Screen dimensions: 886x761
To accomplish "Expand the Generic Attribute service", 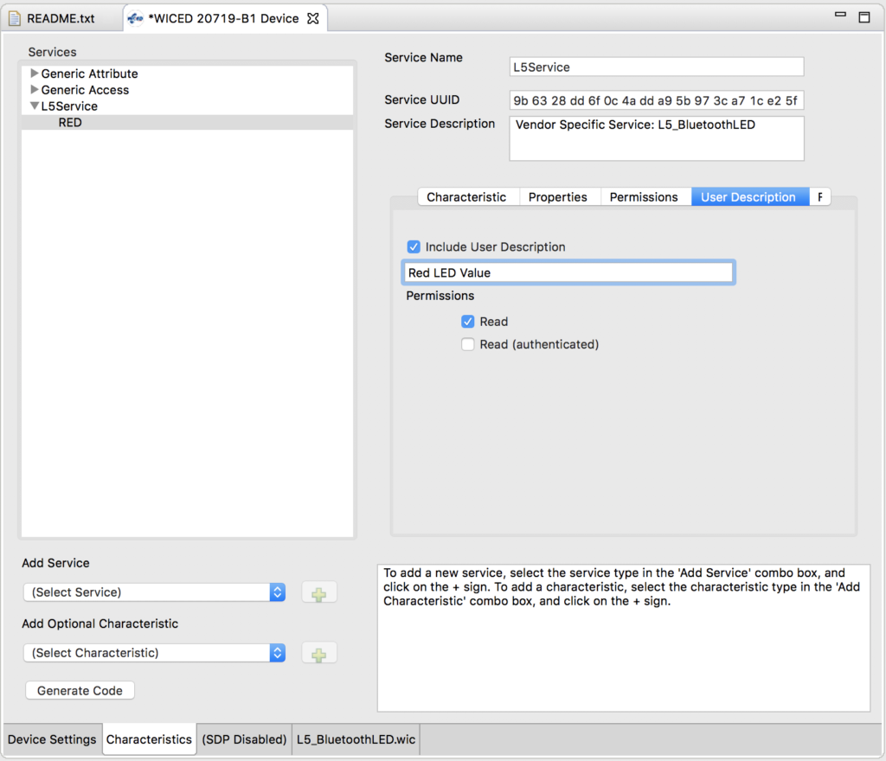I will tap(35, 74).
